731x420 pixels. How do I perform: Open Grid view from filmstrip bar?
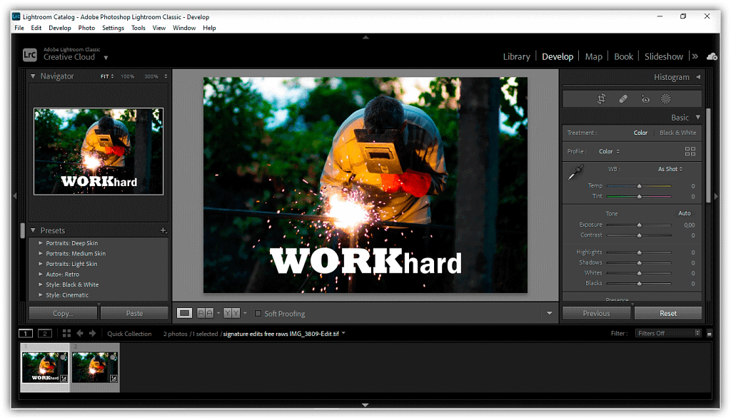tap(66, 334)
